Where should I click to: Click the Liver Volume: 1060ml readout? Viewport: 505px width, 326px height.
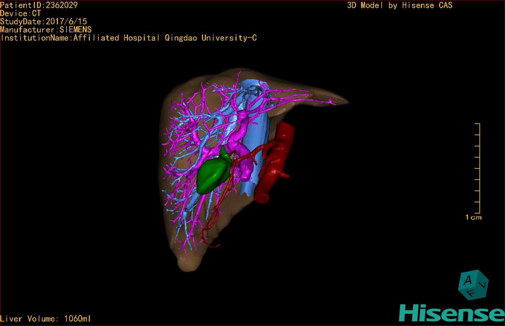[45, 319]
